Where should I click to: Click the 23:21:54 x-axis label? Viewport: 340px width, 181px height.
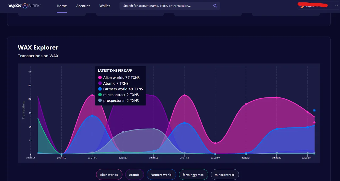(x=31, y=158)
